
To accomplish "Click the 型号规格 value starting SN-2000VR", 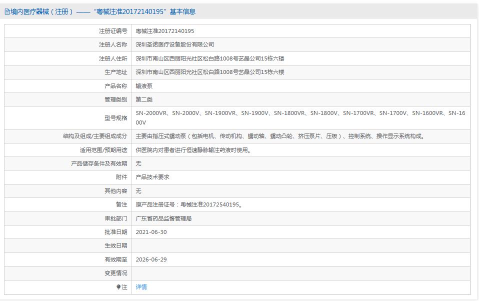I will click(300, 117).
